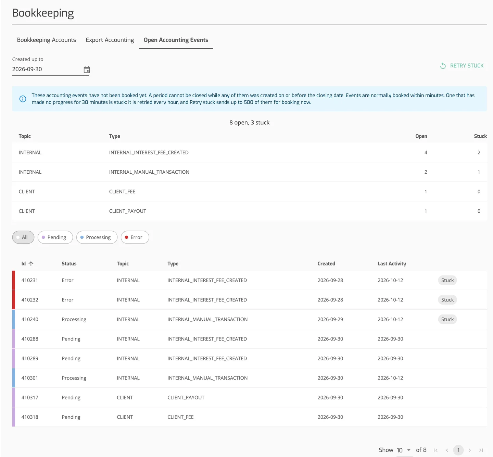Select CLIENT_FEE summary row type
The height and width of the screenshot is (457, 493).
tap(122, 192)
